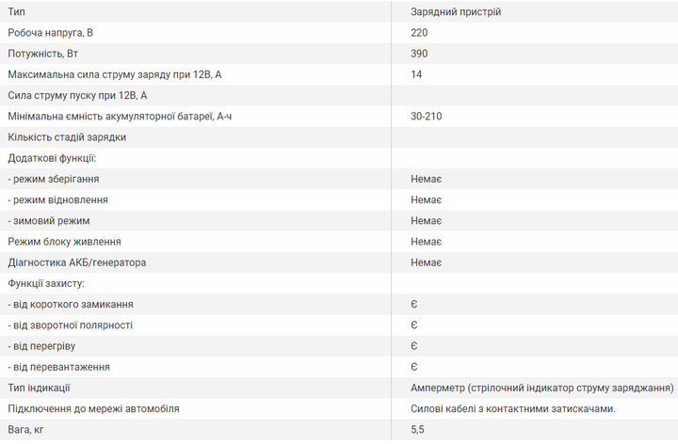
Task: Click the power value 390
Action: pos(419,54)
